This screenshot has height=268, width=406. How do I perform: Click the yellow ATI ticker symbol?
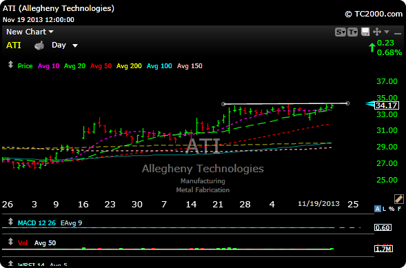14,45
